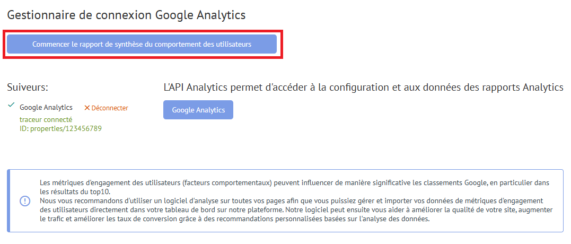
Task: Click the green checkmark next to Google Analytics
Action: (x=11, y=105)
